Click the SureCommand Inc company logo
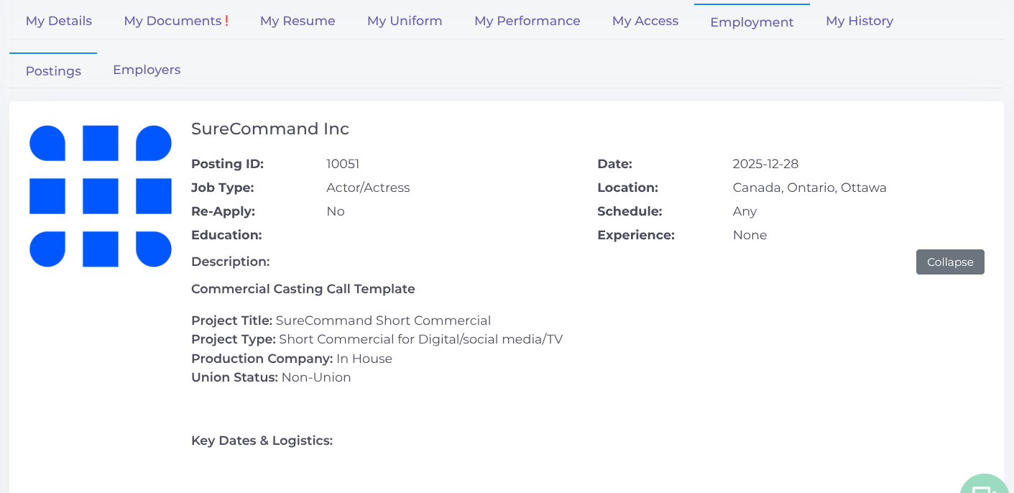Screen dimensions: 1014x493 (101, 196)
